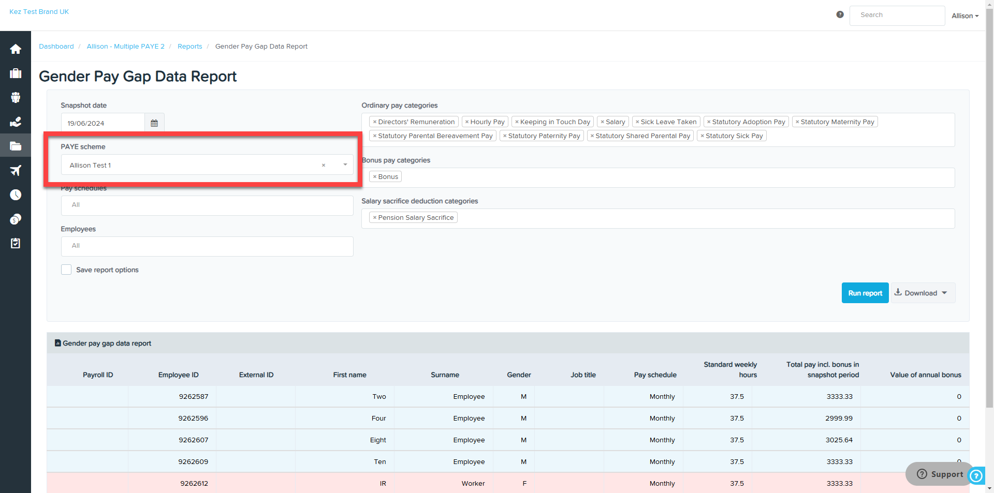This screenshot has width=994, height=493.
Task: Go to Reports breadcrumb link
Action: click(190, 46)
